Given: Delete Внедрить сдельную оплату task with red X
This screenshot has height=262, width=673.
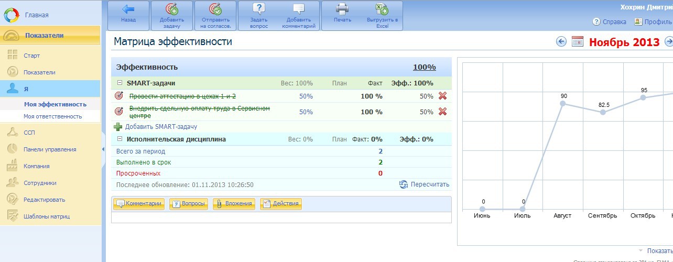Looking at the screenshot, I should pyautogui.click(x=442, y=112).
